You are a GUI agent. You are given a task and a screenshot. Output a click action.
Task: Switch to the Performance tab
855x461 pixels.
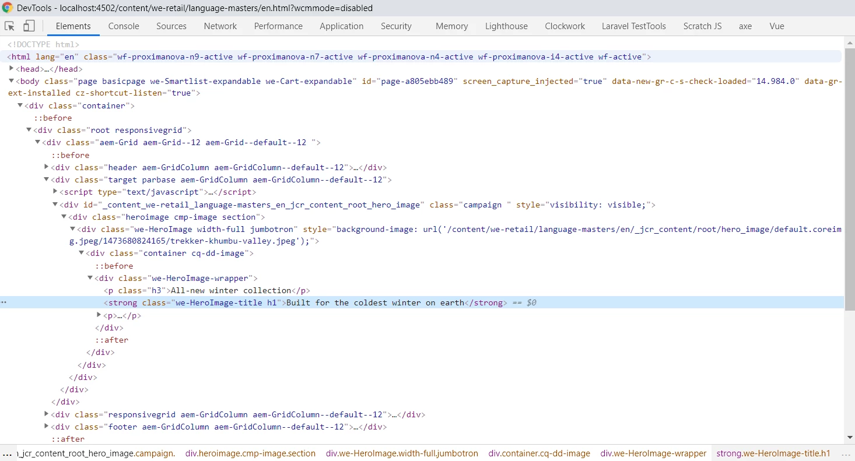coord(278,26)
